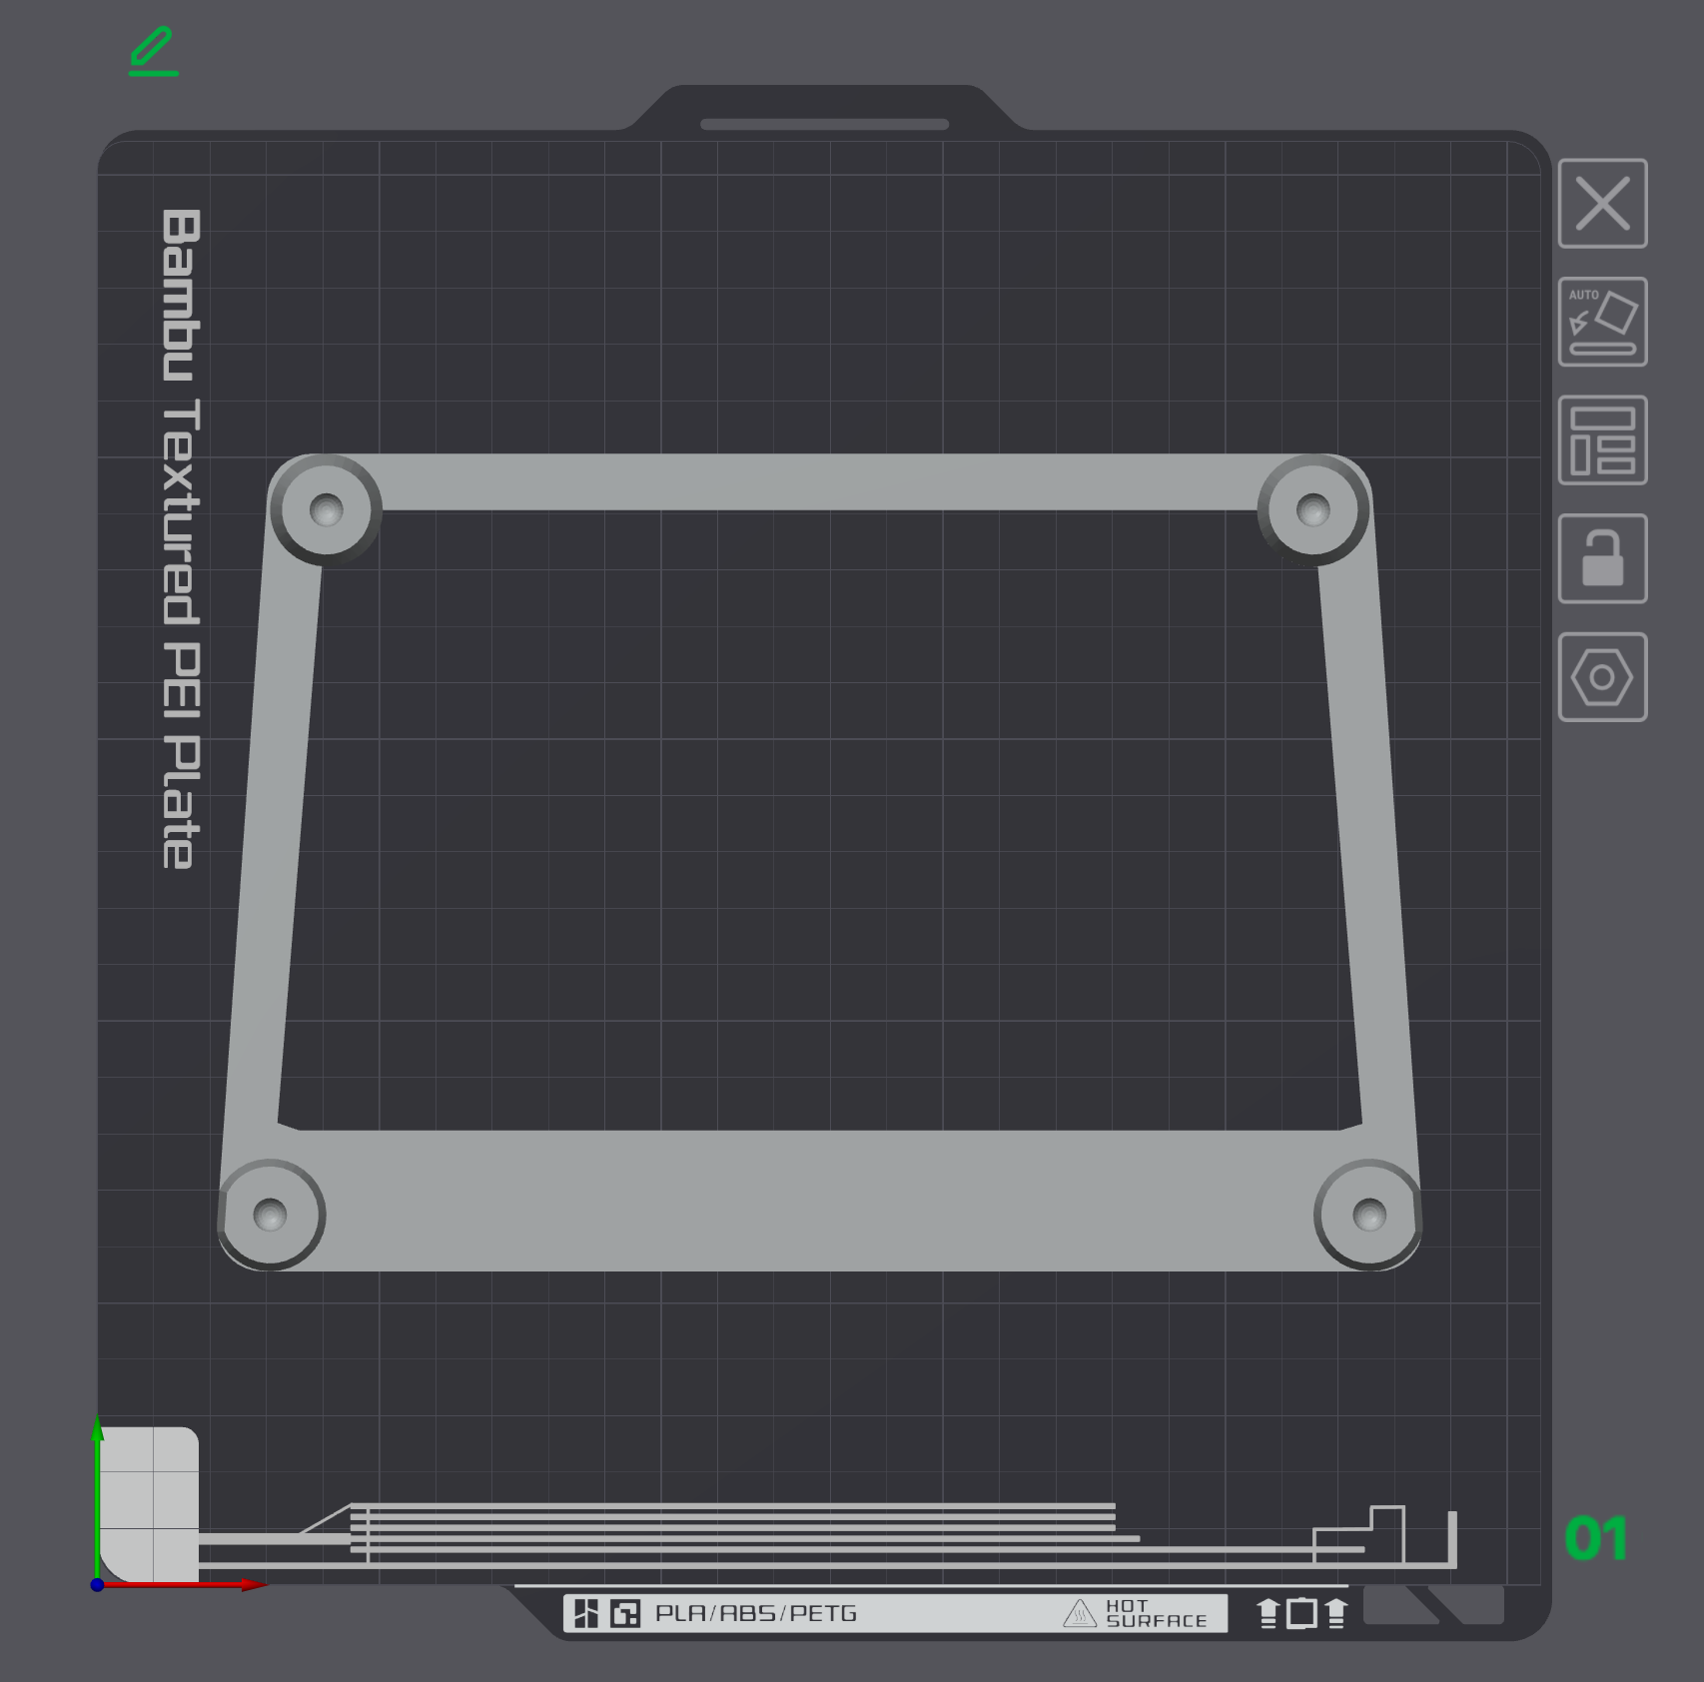1704x1682 pixels.
Task: Click the Bambu Textured PEI Plate label
Action: click(181, 539)
